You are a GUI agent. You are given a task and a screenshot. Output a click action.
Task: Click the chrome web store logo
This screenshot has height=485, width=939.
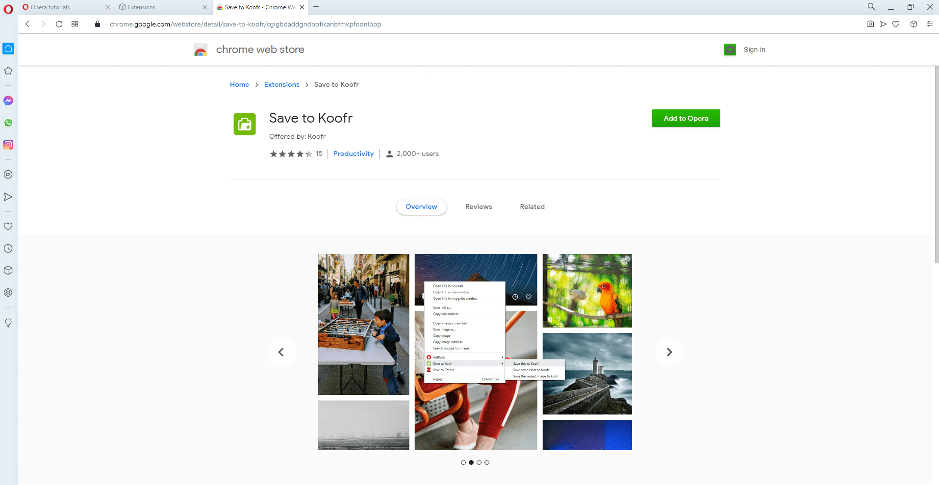249,50
